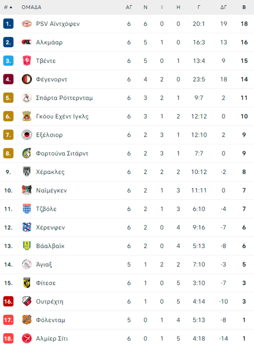This screenshot has width=254, height=346.
Task: Click the Τβέντε red crest icon
Action: click(27, 61)
